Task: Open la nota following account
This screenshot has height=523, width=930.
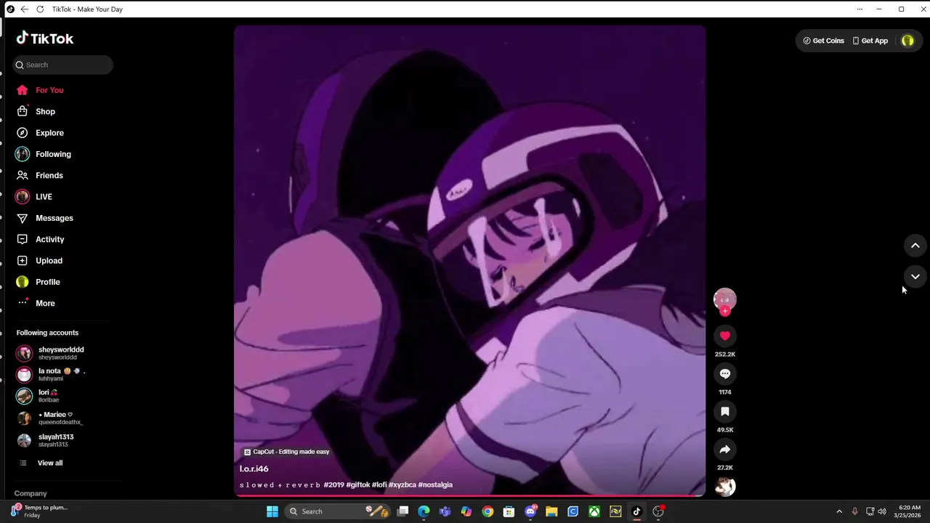Action: point(62,375)
